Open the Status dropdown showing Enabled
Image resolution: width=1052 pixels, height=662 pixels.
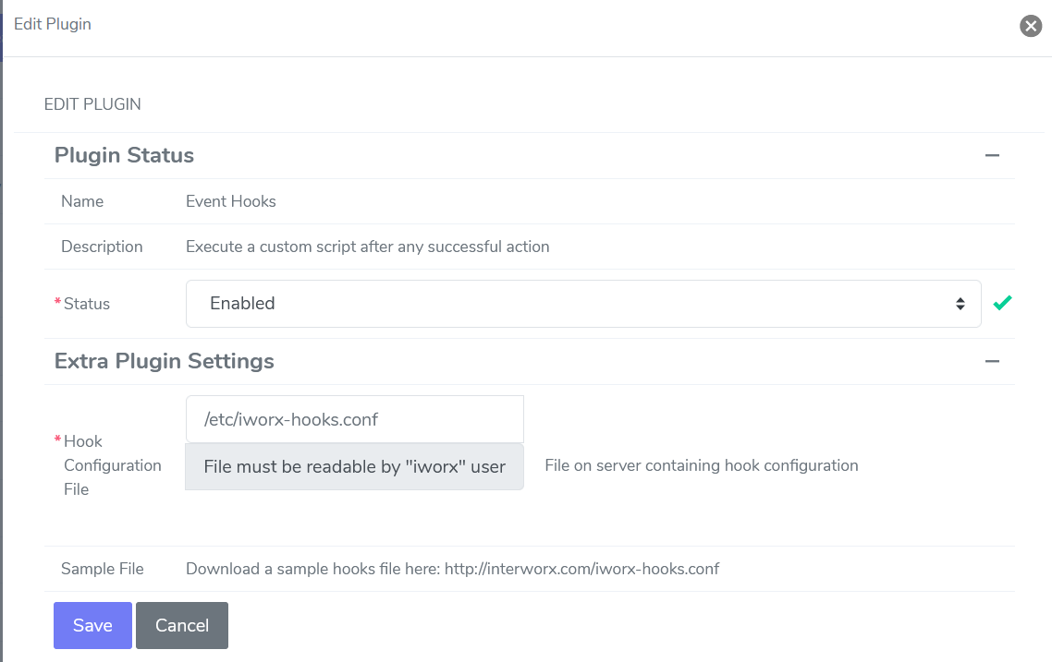pyautogui.click(x=582, y=303)
